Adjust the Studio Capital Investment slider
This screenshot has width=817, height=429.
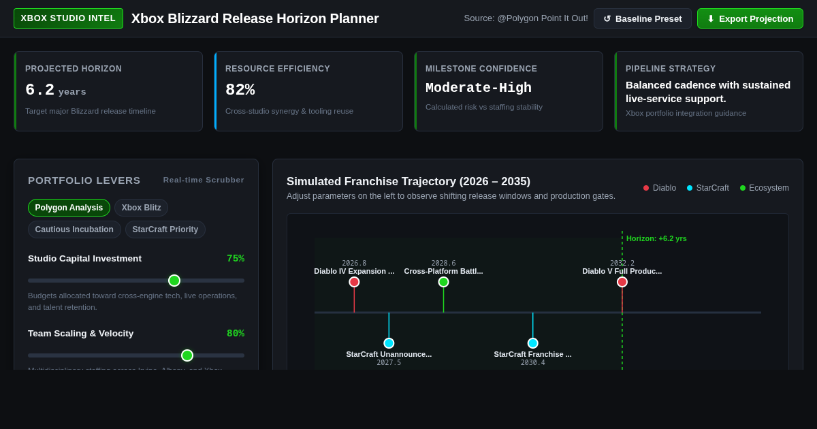point(136,281)
